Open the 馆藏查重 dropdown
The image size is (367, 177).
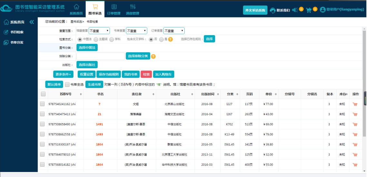click(99, 31)
